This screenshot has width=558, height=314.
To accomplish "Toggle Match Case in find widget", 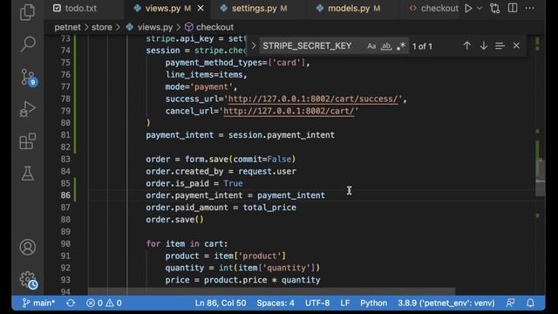I will [x=371, y=46].
